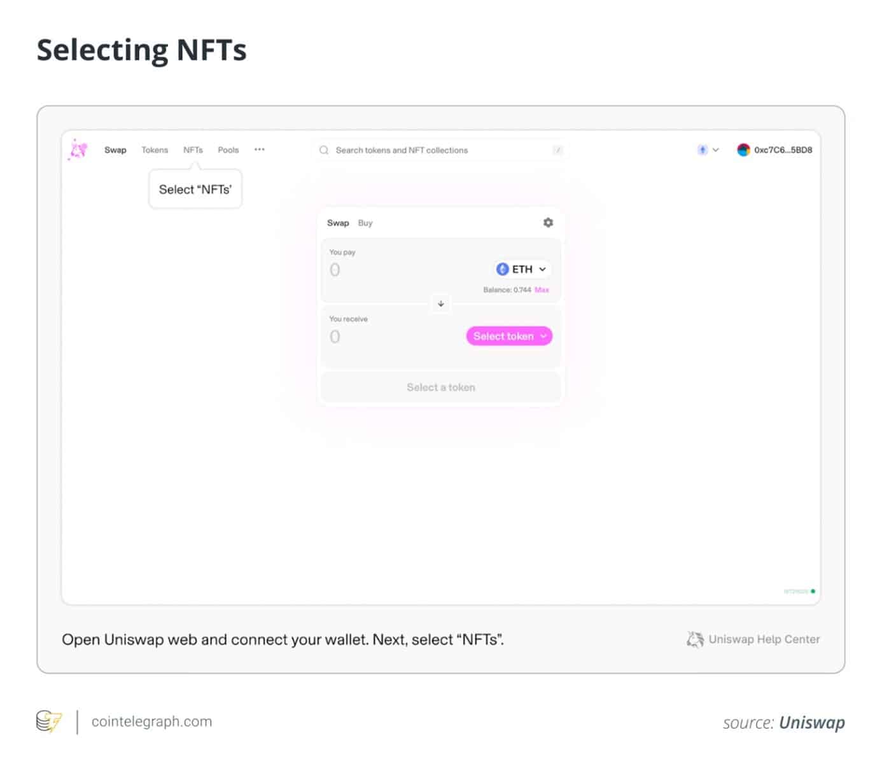Image resolution: width=882 pixels, height=771 pixels.
Task: Open the three-dot more menu
Action: (260, 149)
